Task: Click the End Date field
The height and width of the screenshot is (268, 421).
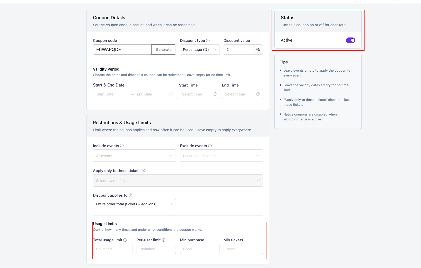Action: tap(152, 94)
